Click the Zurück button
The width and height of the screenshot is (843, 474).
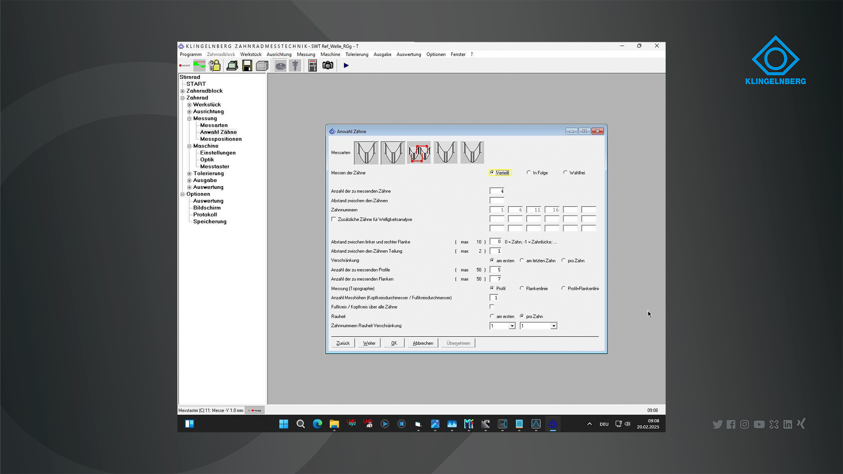(343, 343)
